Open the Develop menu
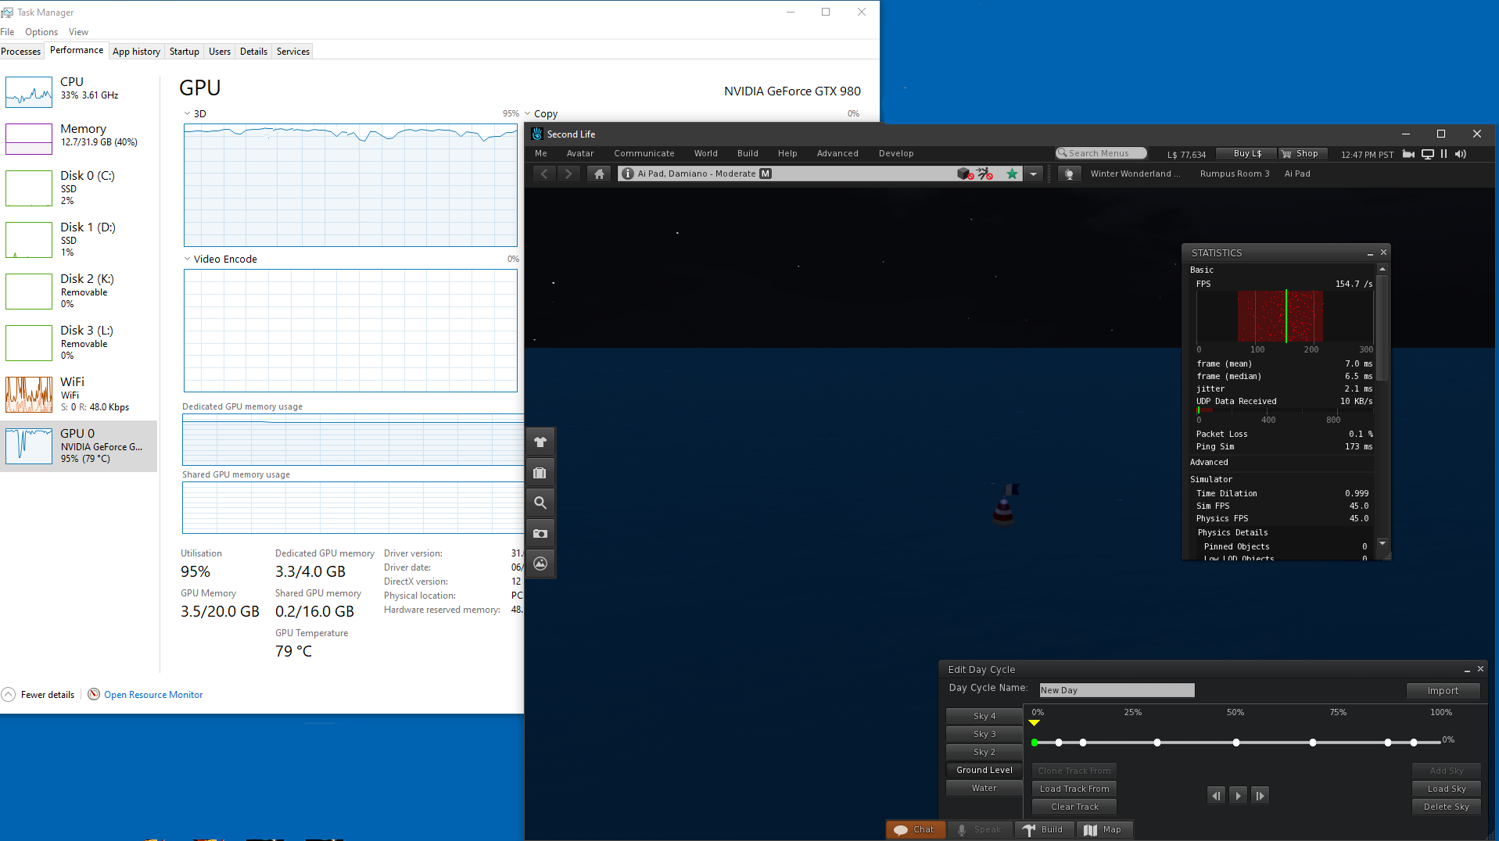1499x841 pixels. (896, 153)
